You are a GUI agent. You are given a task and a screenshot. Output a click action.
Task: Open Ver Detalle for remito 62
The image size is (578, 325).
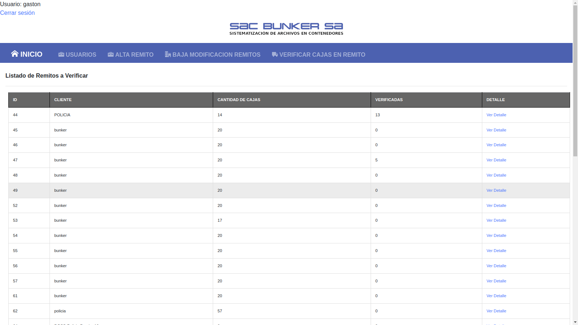point(496,311)
